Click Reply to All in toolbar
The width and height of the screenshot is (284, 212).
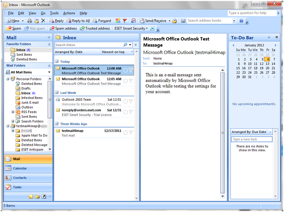(x=78, y=21)
